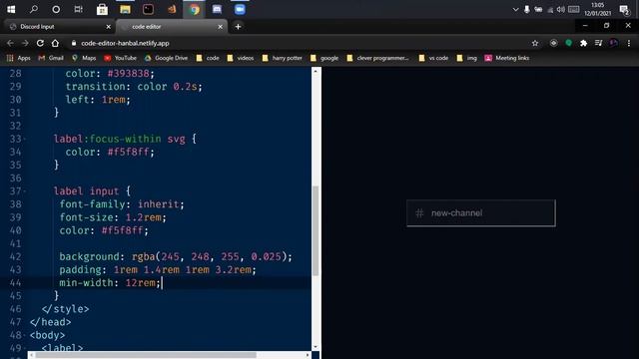Image resolution: width=639 pixels, height=359 pixels.
Task: Click the editor scroll down arrow
Action: 316,347
